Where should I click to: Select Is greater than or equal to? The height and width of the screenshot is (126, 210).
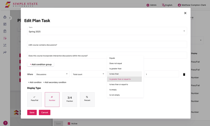pos(124,79)
